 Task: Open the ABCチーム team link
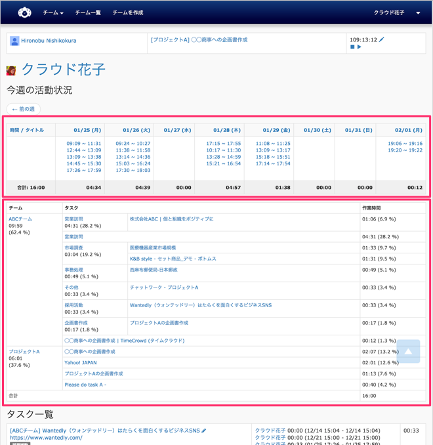coord(20,219)
